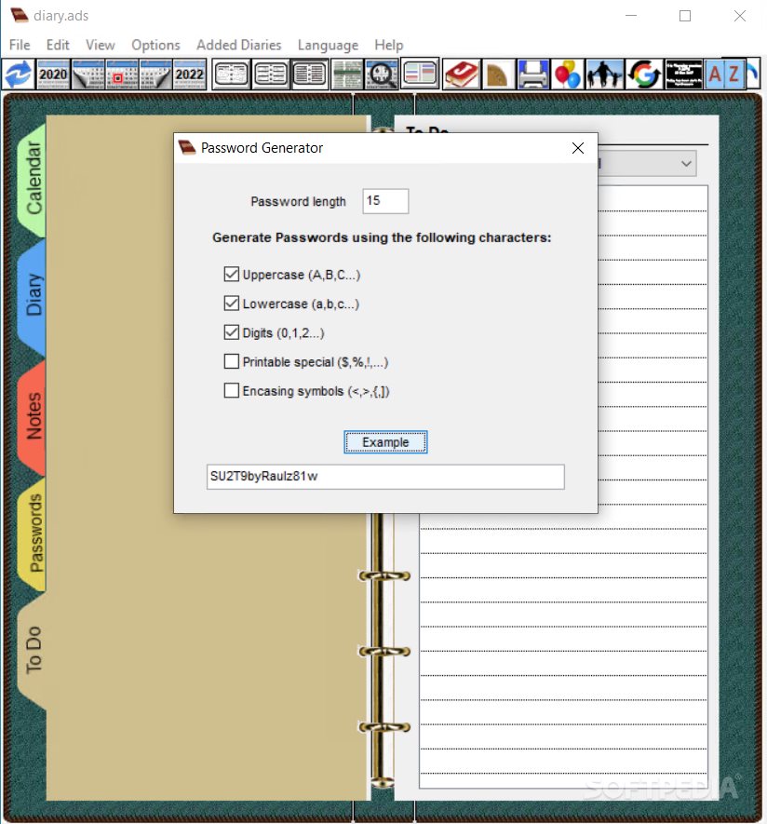Switch to the Notes tab

[33, 416]
